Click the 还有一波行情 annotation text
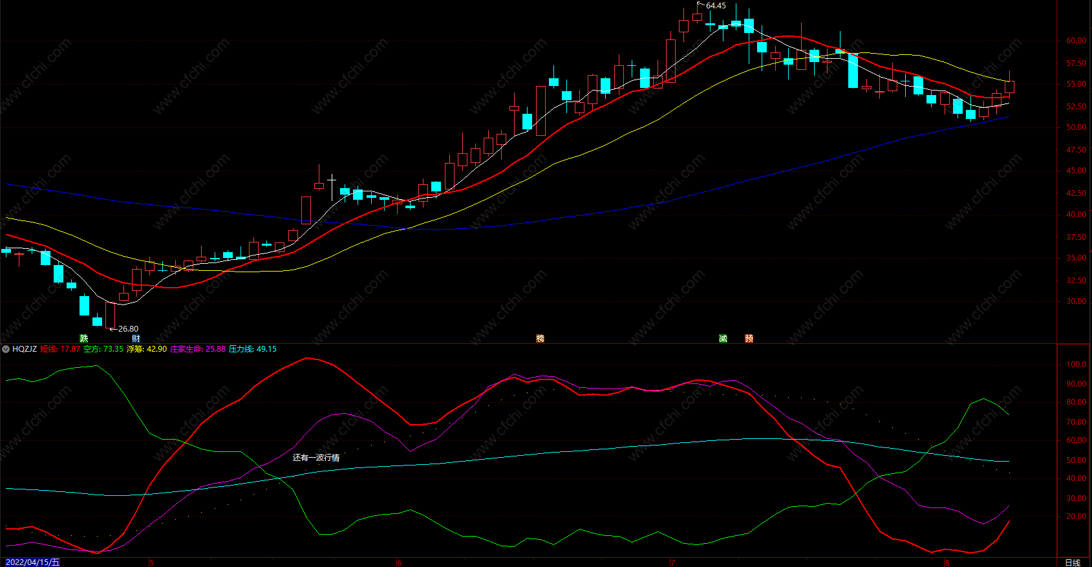This screenshot has width=1092, height=567. click(x=316, y=458)
